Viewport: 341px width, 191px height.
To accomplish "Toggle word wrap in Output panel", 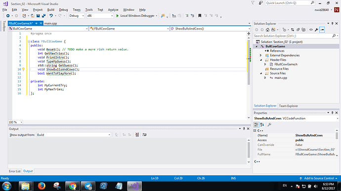I will [x=144, y=135].
